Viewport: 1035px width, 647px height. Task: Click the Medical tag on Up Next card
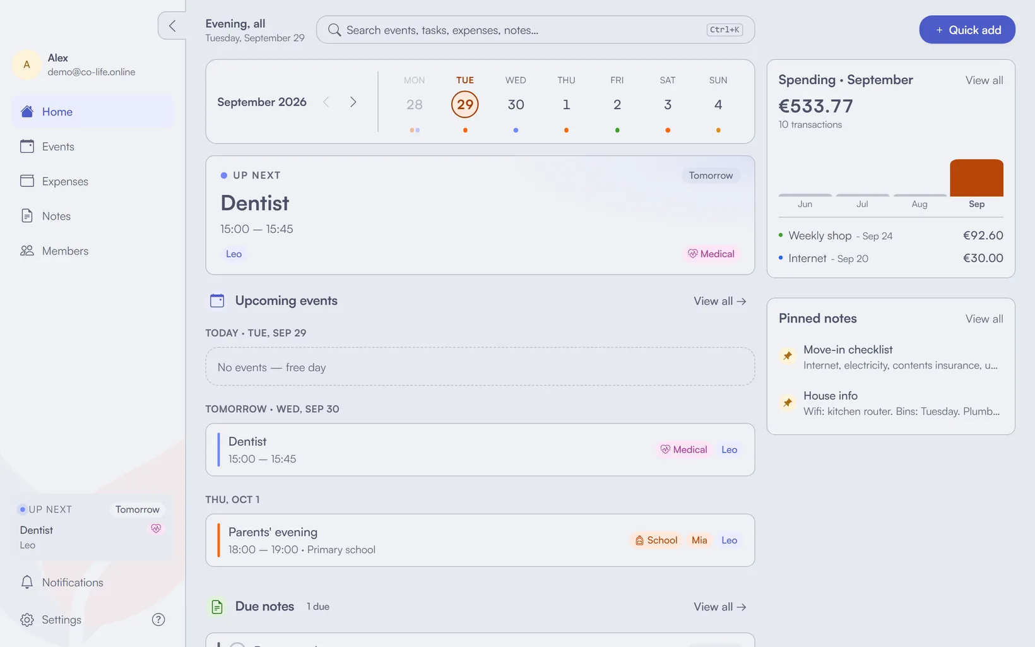tap(711, 254)
